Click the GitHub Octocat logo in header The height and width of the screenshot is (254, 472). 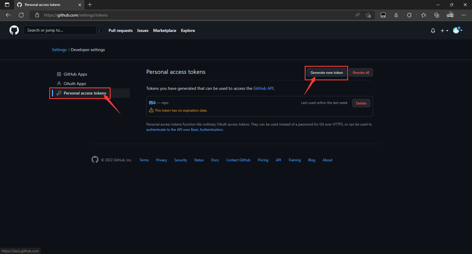(14, 30)
